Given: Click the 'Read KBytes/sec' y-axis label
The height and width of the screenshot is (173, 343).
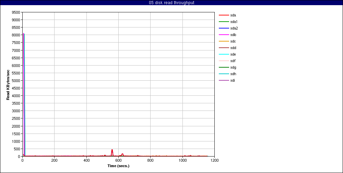Looking at the screenshot, I should 8,84.
